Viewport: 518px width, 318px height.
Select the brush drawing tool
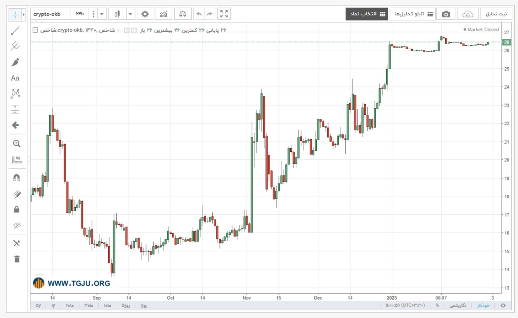(15, 62)
